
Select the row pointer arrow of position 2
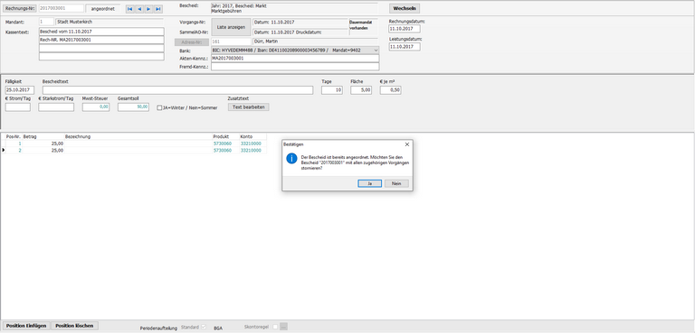coord(3,151)
